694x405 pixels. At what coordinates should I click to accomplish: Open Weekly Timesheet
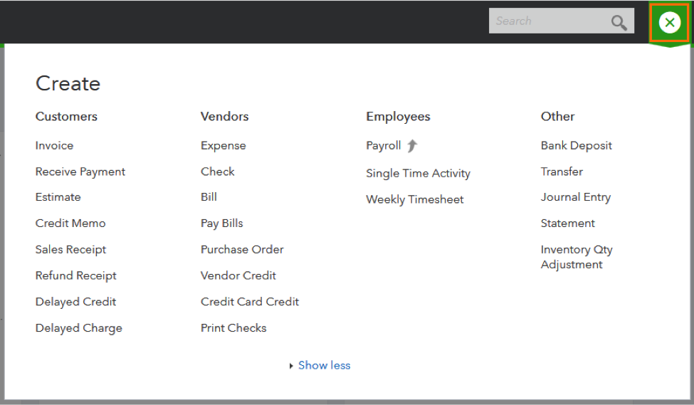pos(415,199)
